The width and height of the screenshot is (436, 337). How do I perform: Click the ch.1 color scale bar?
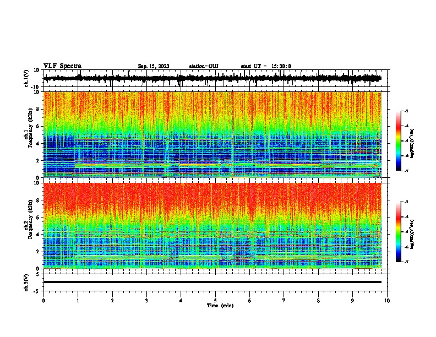(x=399, y=141)
